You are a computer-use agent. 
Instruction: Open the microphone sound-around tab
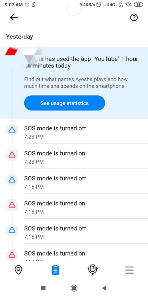point(92,270)
